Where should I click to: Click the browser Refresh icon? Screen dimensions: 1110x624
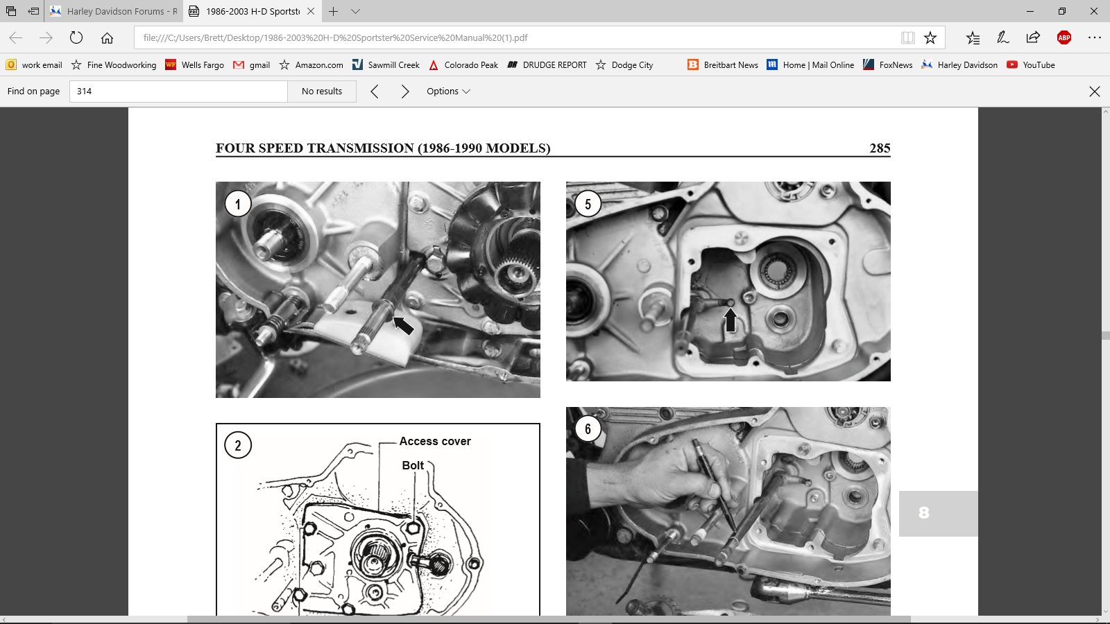click(76, 37)
